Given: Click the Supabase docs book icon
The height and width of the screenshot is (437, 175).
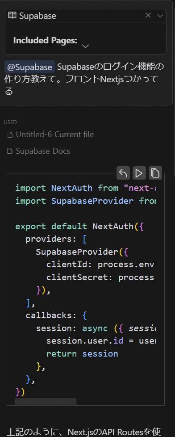Looking at the screenshot, I should tap(12, 16).
